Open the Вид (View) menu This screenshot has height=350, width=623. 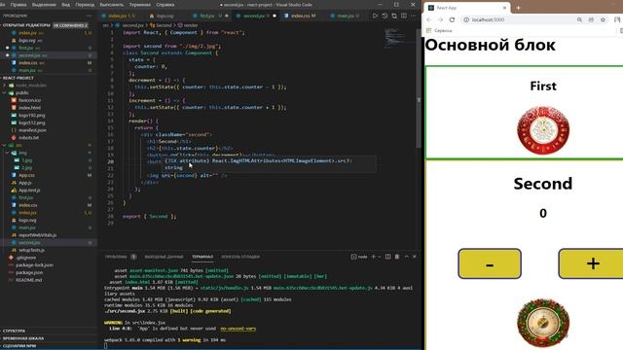(x=66, y=5)
